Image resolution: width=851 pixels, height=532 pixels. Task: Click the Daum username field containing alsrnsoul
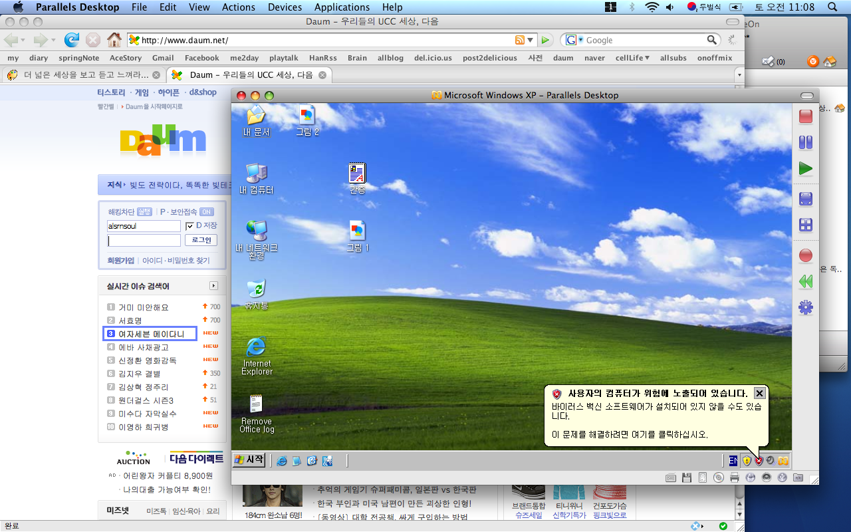tap(144, 226)
